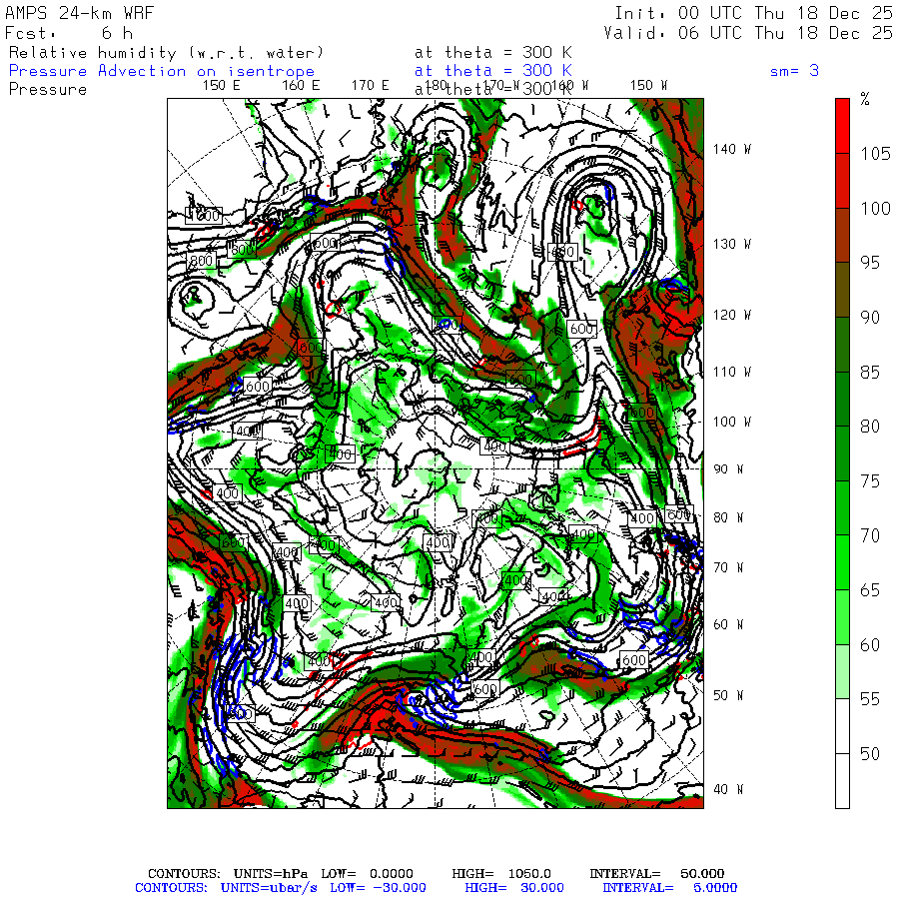Click the '150 W' longitude label at top
The height and width of the screenshot is (899, 899).
pyautogui.click(x=648, y=86)
